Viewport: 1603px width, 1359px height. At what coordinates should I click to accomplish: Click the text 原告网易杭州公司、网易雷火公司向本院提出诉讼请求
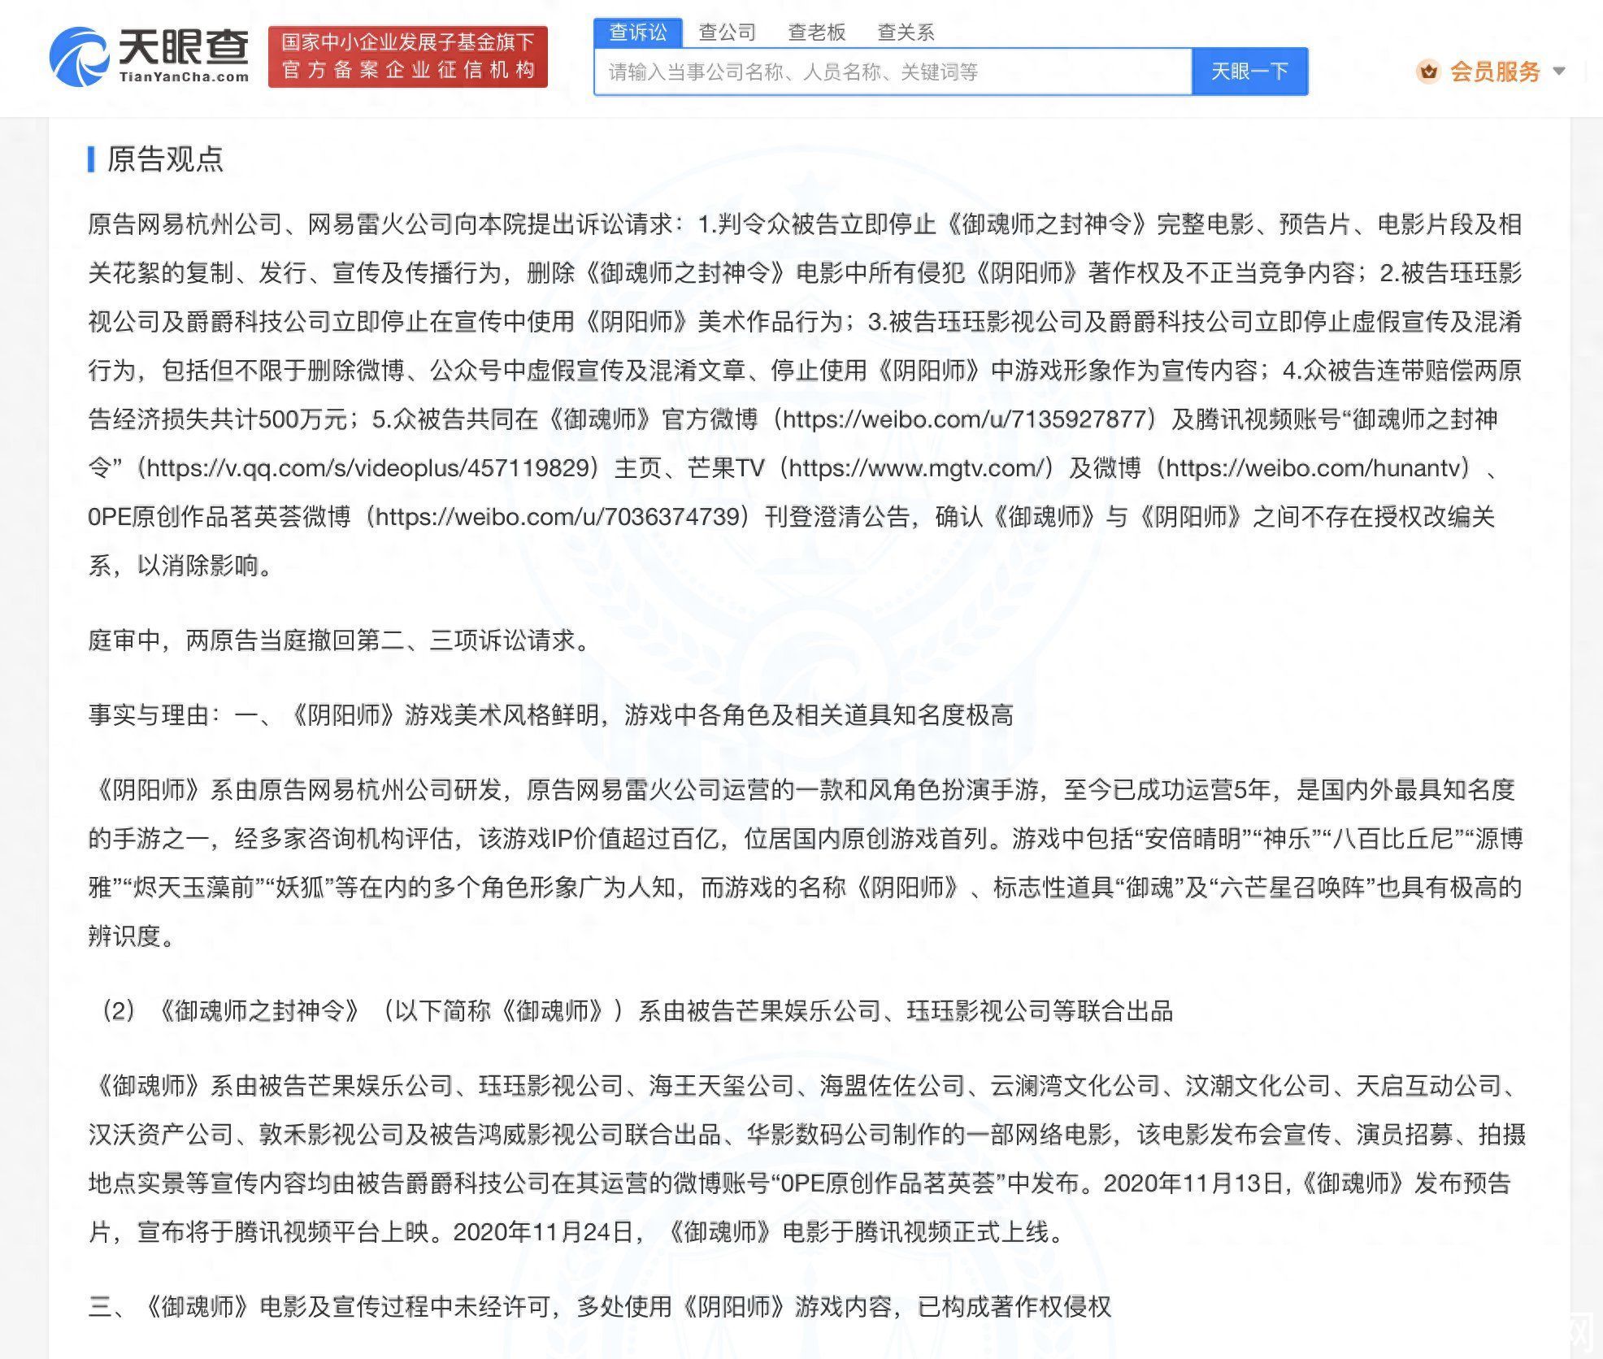click(381, 224)
